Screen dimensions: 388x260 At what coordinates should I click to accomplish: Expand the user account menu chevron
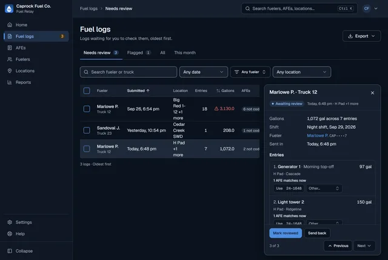pyautogui.click(x=376, y=8)
